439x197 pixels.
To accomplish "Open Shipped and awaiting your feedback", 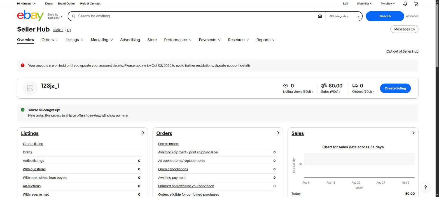I will 186,186.
